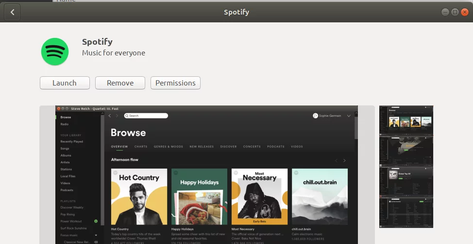The height and width of the screenshot is (244, 473).
Task: Click the bold "Spotify" app name heading
Action: pyautogui.click(x=97, y=42)
